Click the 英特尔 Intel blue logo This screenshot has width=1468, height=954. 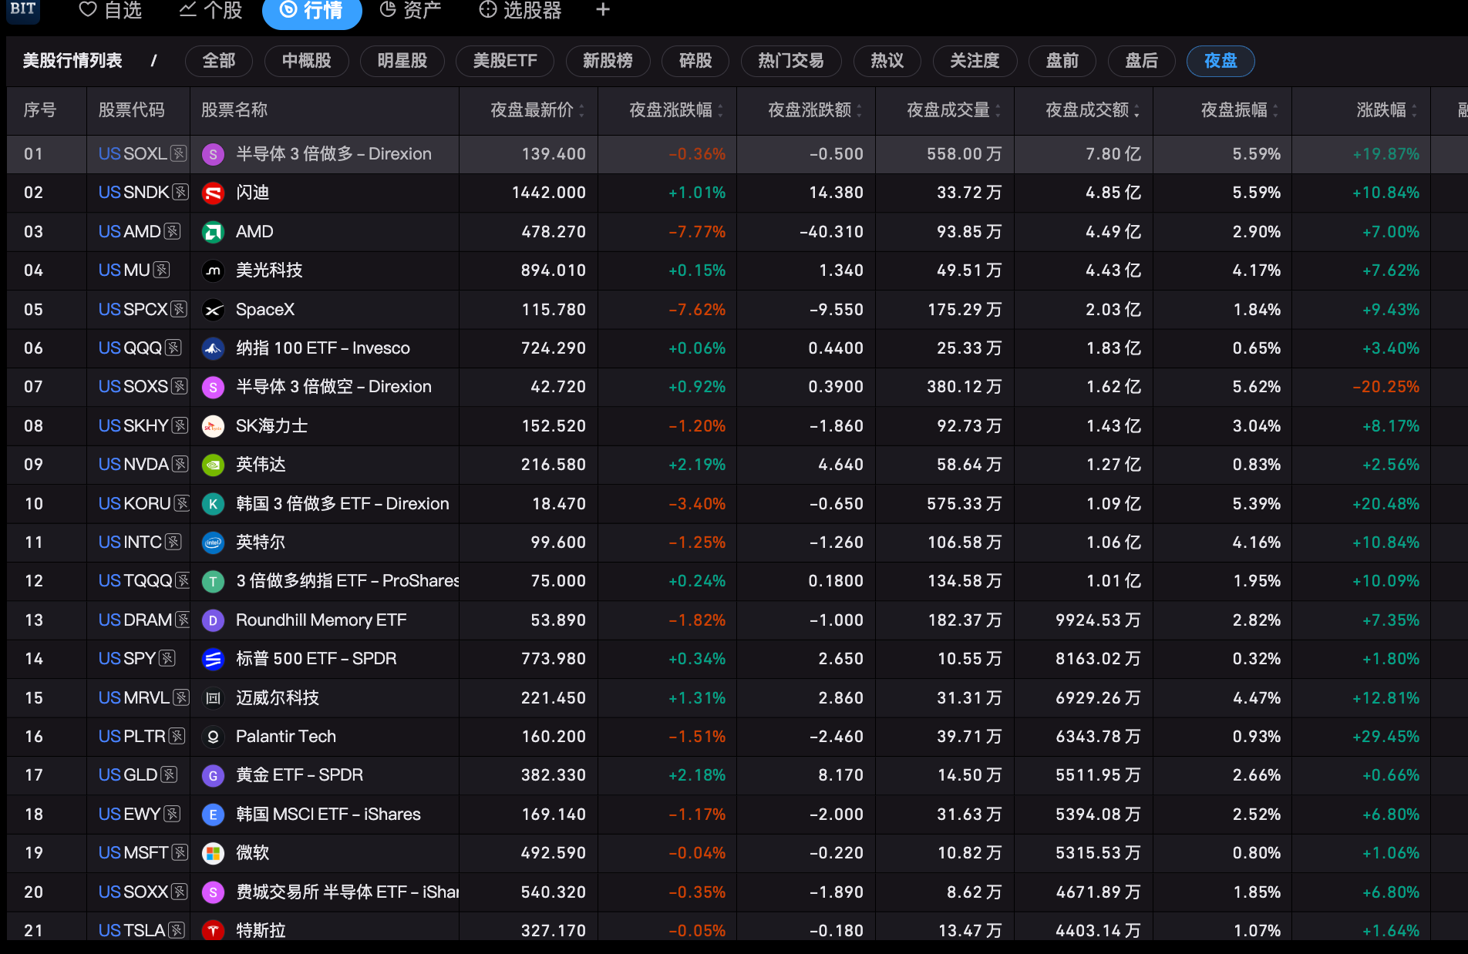pyautogui.click(x=213, y=543)
